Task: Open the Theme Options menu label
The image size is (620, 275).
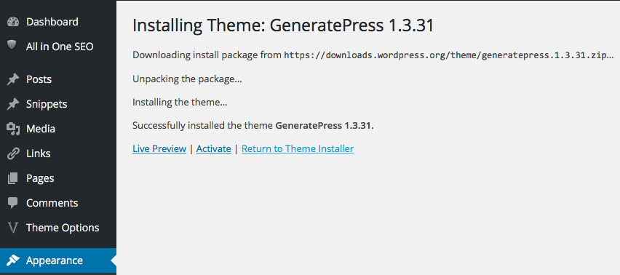Action: click(x=63, y=228)
